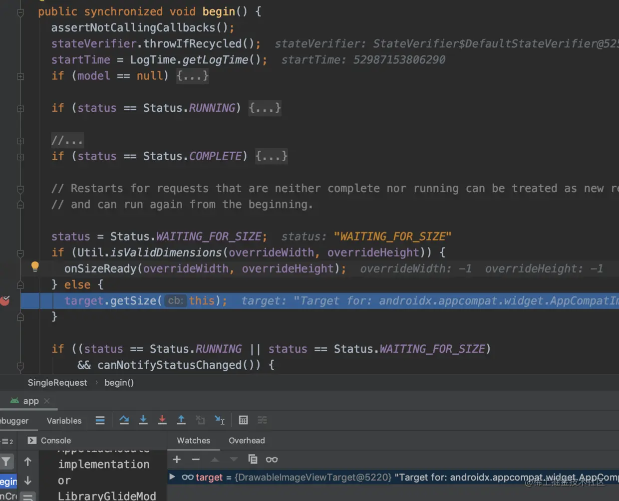The height and width of the screenshot is (501, 619).
Task: Click the Trace Current Stream Chain icon
Action: 262,420
